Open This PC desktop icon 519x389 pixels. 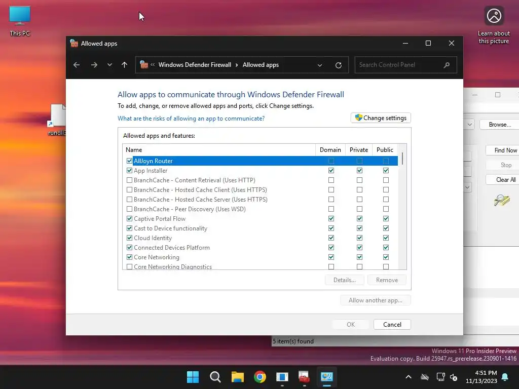coord(20,21)
